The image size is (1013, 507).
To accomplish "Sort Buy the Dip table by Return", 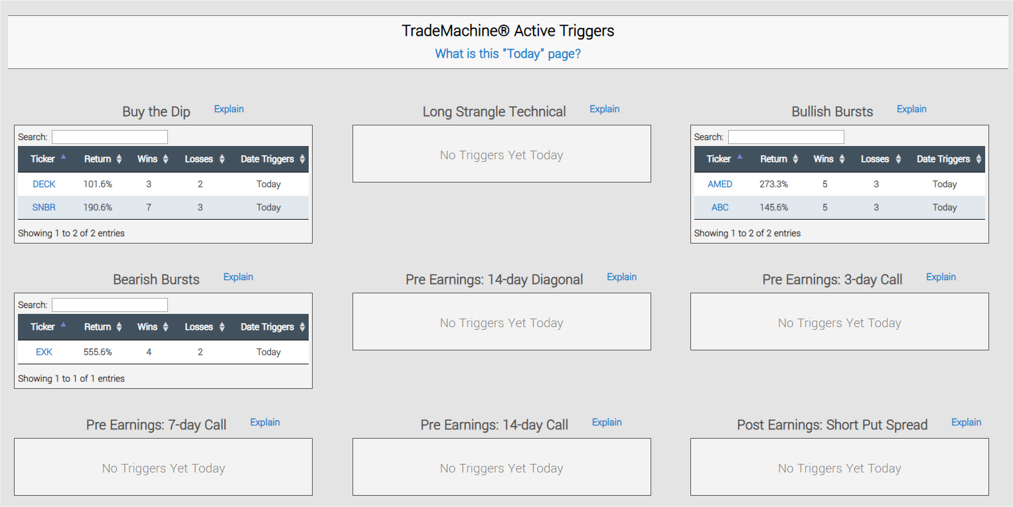I will (102, 159).
